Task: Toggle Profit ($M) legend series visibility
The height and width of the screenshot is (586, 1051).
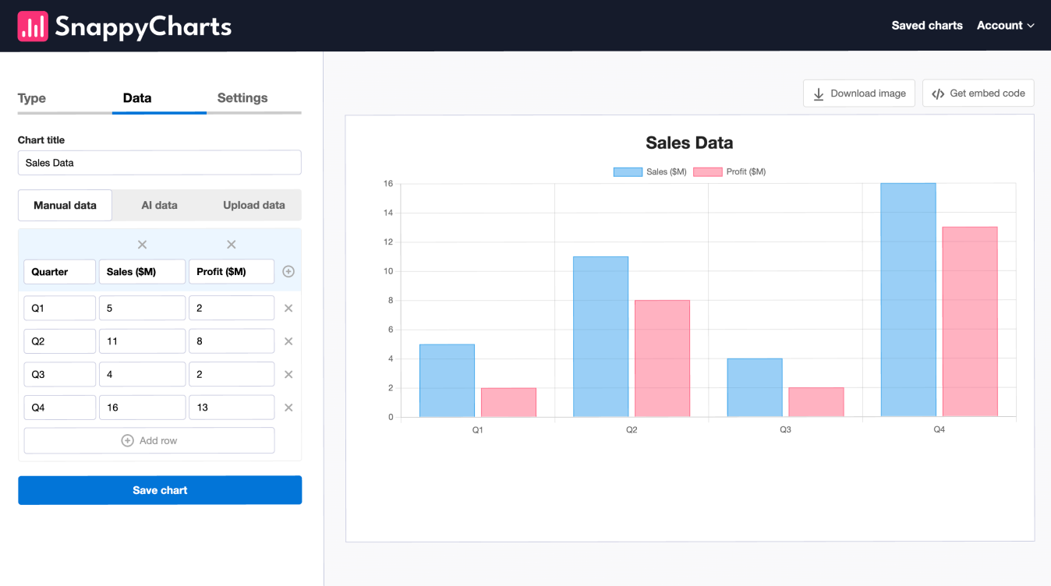Action: (729, 171)
